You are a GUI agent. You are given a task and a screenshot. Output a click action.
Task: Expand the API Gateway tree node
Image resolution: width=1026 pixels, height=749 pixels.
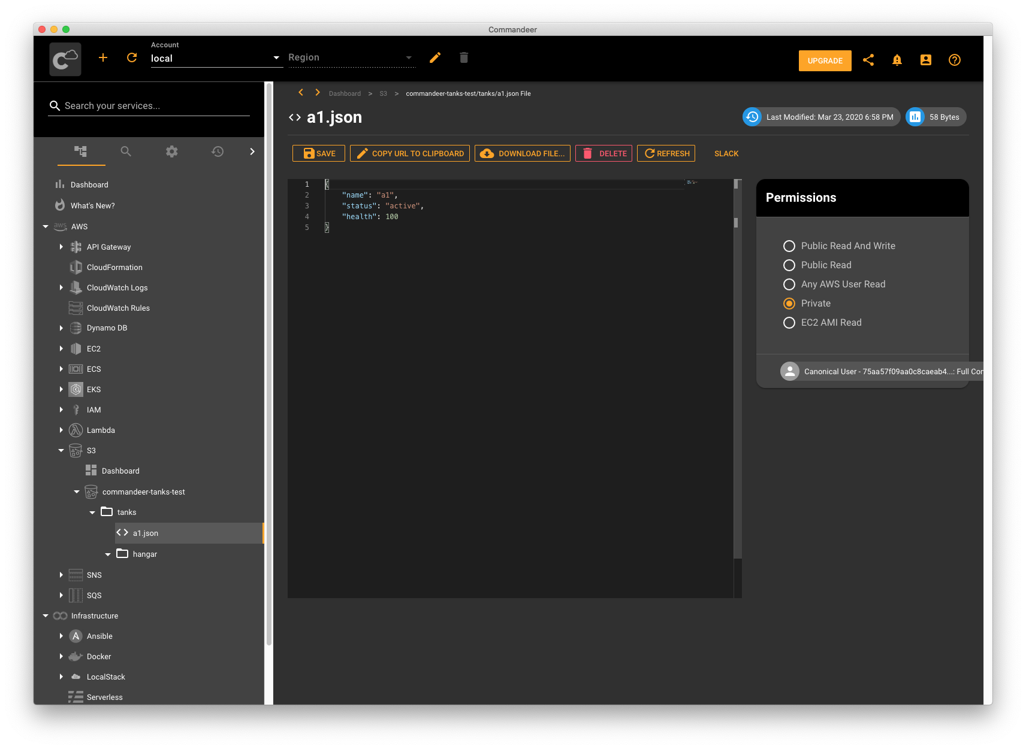coord(61,247)
